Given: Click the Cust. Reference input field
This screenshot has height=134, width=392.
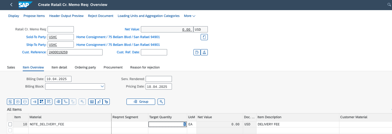Looking at the screenshot, I should (75, 52).
